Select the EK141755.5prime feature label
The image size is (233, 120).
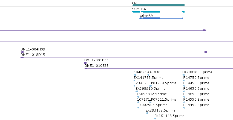click(148, 78)
